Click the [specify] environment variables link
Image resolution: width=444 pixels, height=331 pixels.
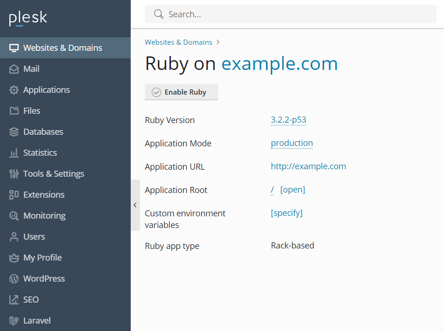pos(287,213)
